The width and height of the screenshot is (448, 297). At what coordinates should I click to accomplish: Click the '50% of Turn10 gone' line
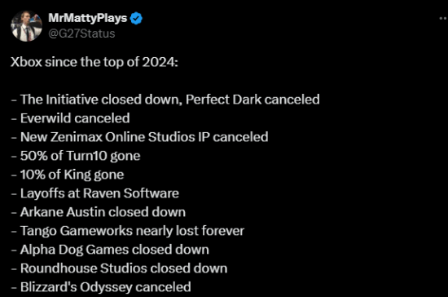pyautogui.click(x=76, y=156)
